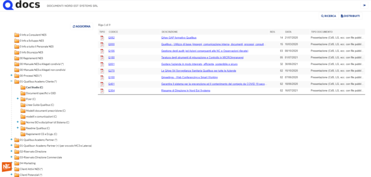Click the Qdocs logo

21,5
